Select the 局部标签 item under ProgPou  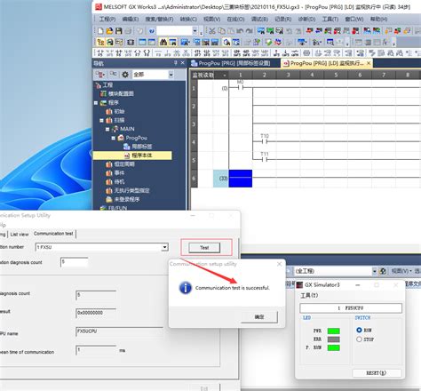[x=138, y=147]
